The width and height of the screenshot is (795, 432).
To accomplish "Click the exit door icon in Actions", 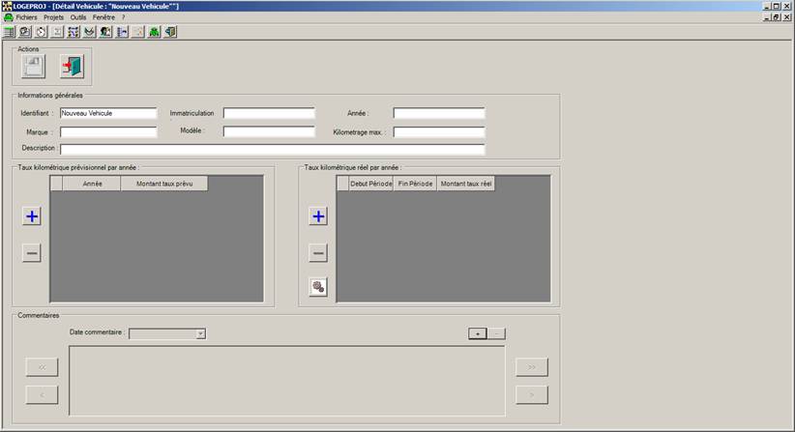I will click(x=73, y=67).
